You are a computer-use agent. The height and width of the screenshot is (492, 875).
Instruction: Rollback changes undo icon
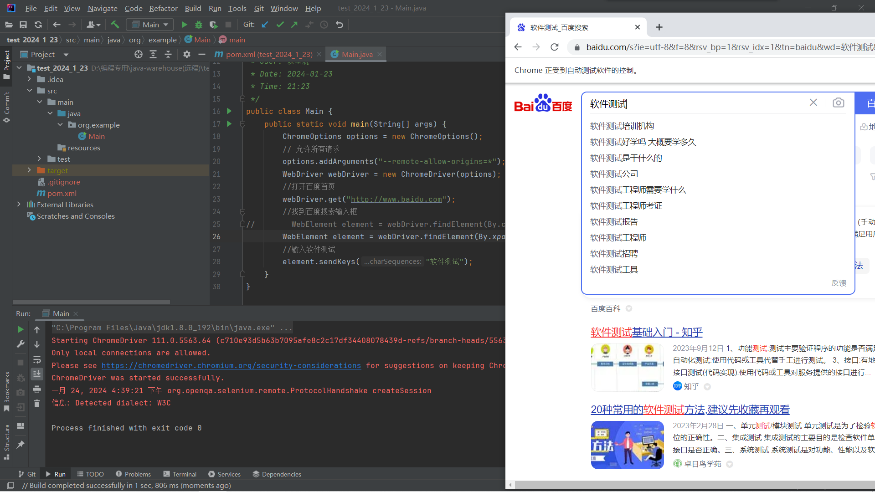click(x=339, y=25)
